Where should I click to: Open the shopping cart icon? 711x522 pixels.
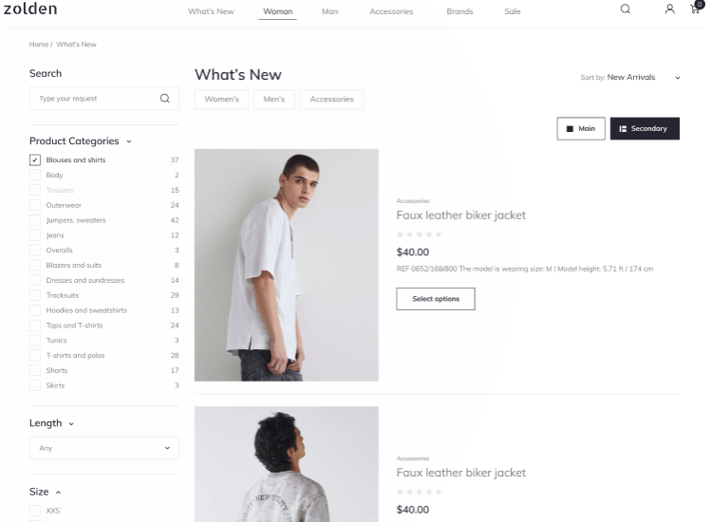coord(696,9)
